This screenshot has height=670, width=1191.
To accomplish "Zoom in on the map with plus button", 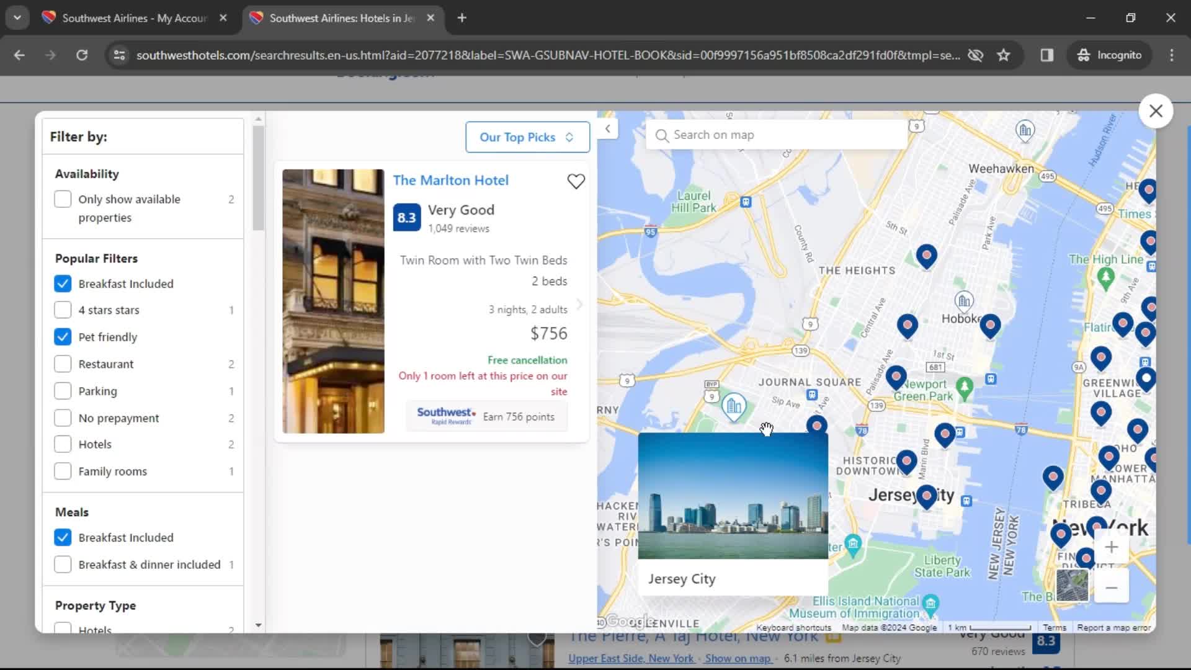I will pos(1111,547).
